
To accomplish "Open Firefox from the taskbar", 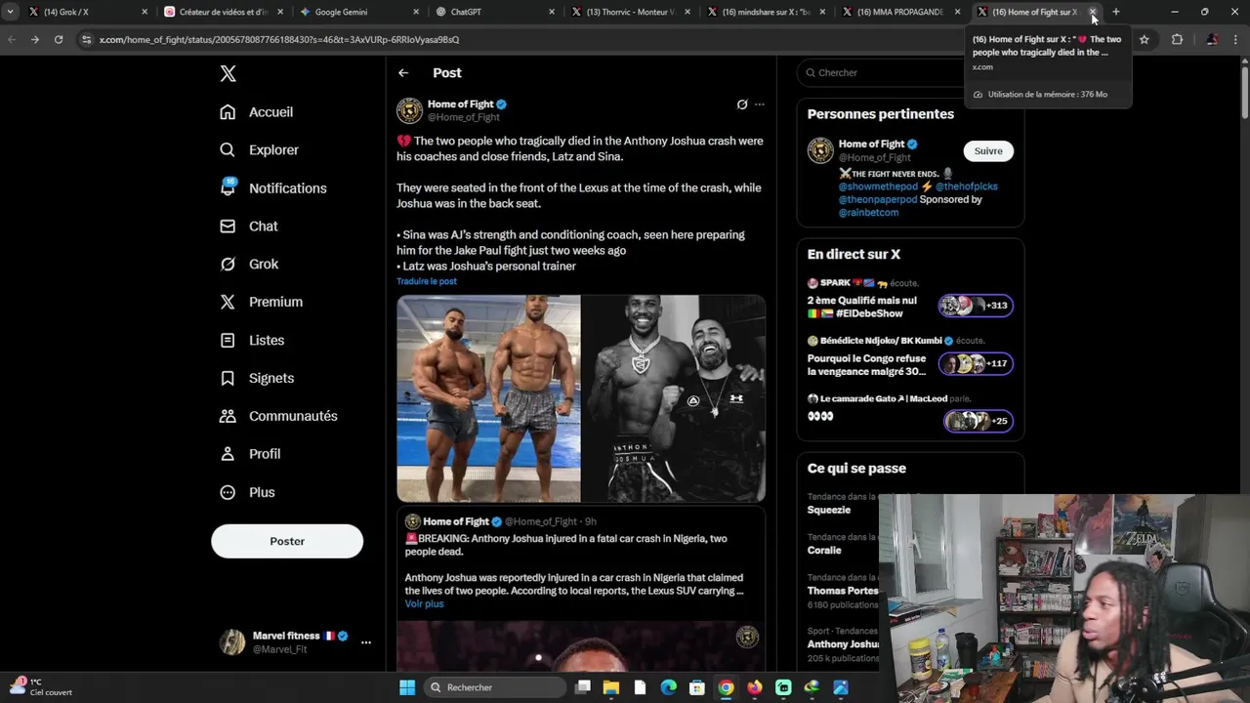I will tap(754, 687).
